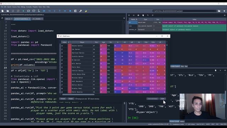Stop debugging with the blue square icon
Viewport: 227px width, 128px height.
click(70, 11)
